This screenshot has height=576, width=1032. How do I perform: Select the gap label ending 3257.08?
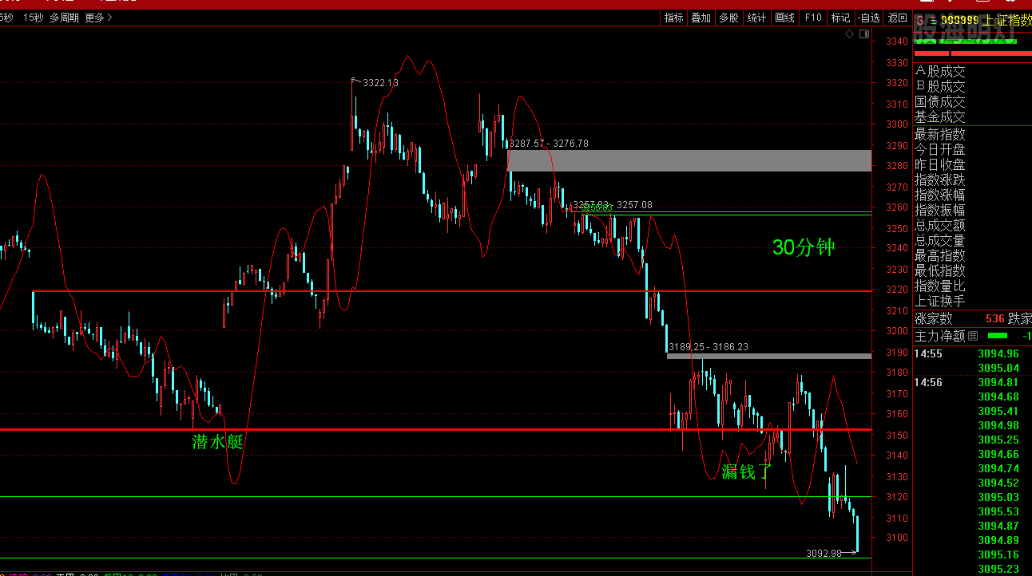613,205
